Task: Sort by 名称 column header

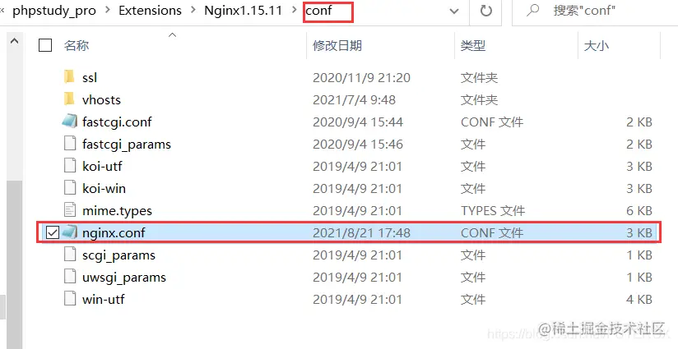Action: [x=77, y=45]
